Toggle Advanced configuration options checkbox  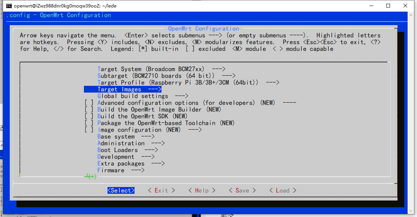(x=89, y=103)
